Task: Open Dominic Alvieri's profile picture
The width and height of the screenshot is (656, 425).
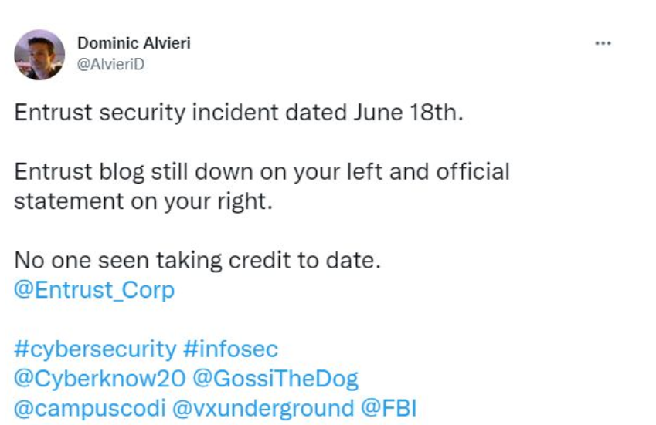Action: (x=39, y=55)
